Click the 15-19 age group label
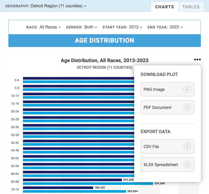The height and width of the screenshot is (194, 209). click(x=15, y=104)
